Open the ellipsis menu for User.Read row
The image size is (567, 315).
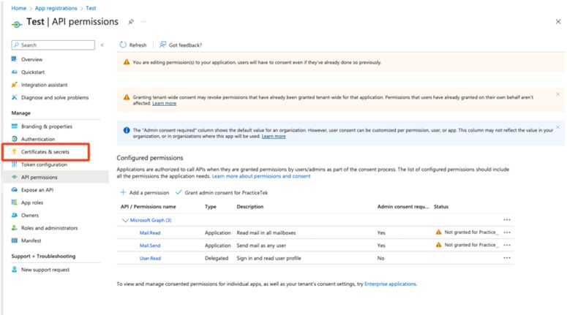click(507, 257)
